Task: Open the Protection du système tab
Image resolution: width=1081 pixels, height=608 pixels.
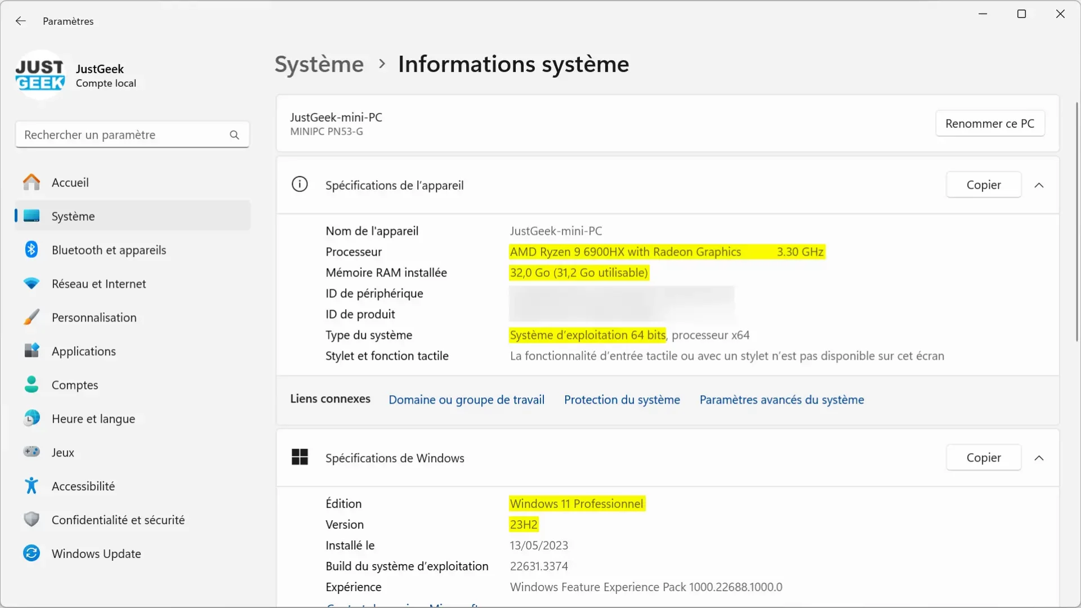Action: 623,399
